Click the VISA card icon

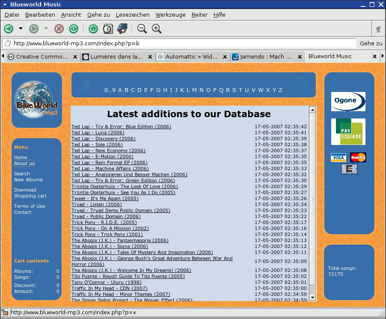point(338,157)
